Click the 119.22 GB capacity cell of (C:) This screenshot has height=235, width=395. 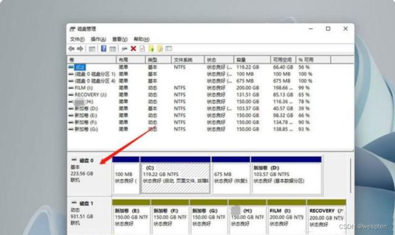click(x=247, y=67)
